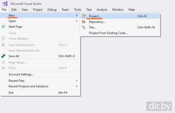Expand the Recent Files submenu arrow
The image size is (175, 113).
77,81
